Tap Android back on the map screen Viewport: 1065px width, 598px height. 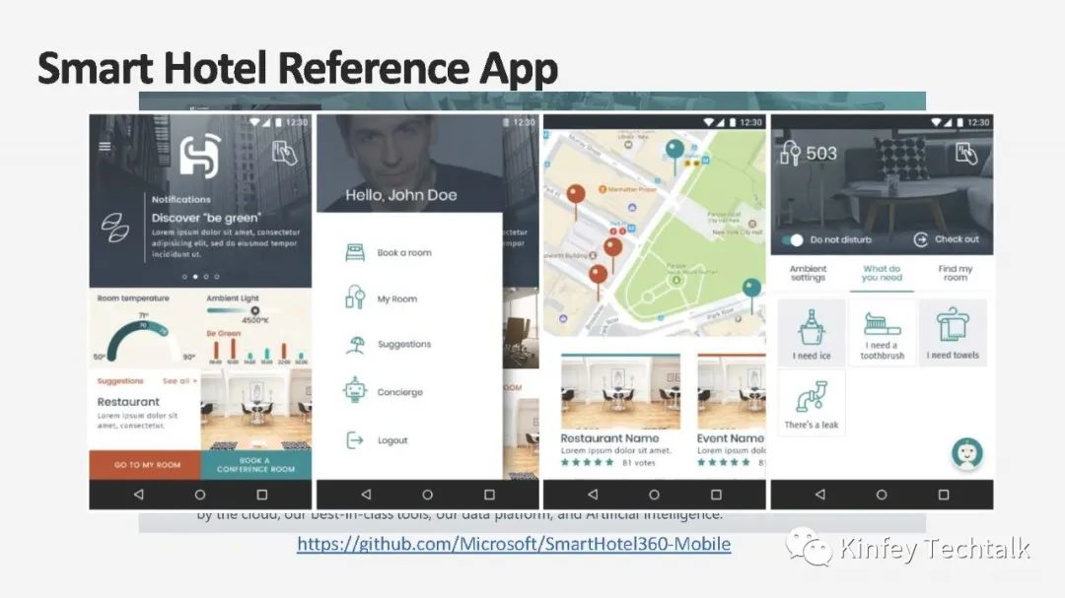coord(593,495)
